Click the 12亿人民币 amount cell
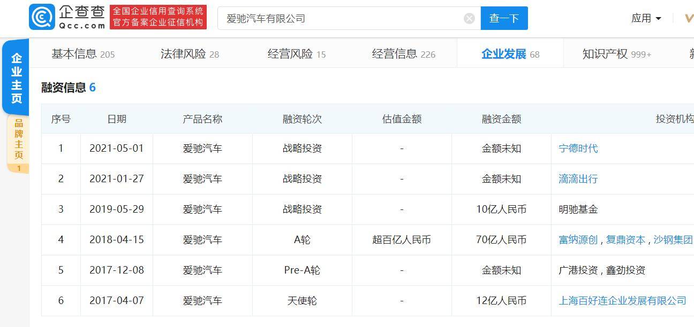This screenshot has height=327, width=694. 501,301
